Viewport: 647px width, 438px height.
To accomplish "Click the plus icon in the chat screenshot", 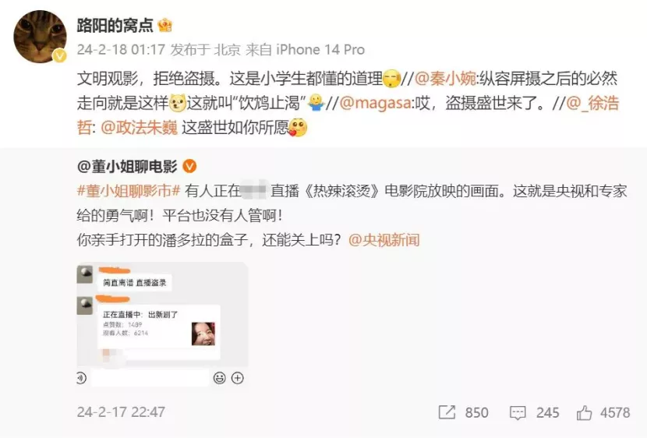I will coord(238,378).
